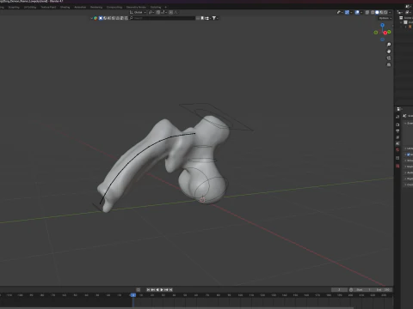Open the shading options dropdown arrow
The image size is (413, 309).
coord(390,12)
